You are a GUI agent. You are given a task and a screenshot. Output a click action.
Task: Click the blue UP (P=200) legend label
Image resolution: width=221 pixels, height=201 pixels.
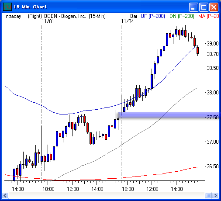coord(153,16)
